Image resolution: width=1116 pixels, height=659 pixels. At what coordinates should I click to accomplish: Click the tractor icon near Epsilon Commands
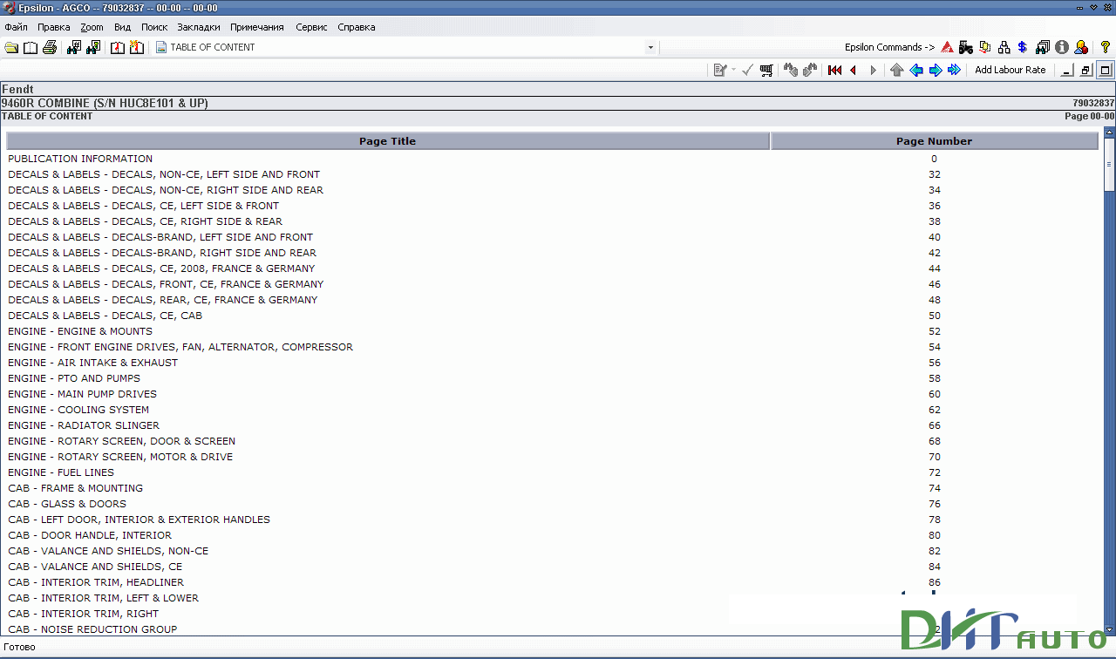point(966,47)
